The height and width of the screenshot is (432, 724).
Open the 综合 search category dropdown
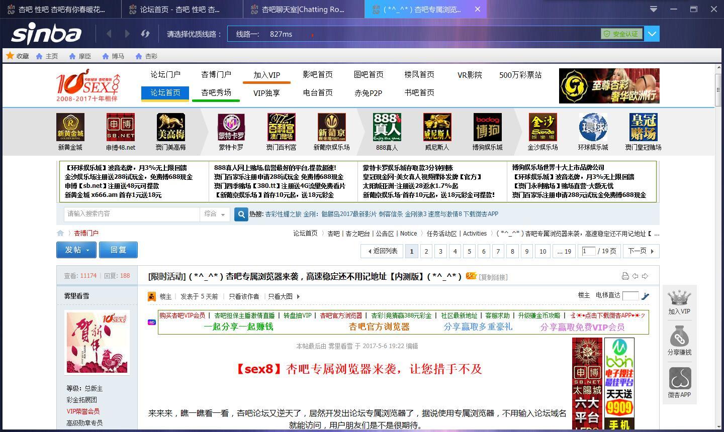pyautogui.click(x=215, y=214)
